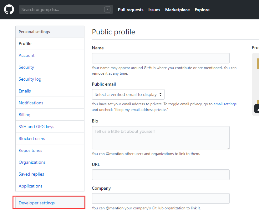Select Saved replies in sidebar

click(31, 174)
